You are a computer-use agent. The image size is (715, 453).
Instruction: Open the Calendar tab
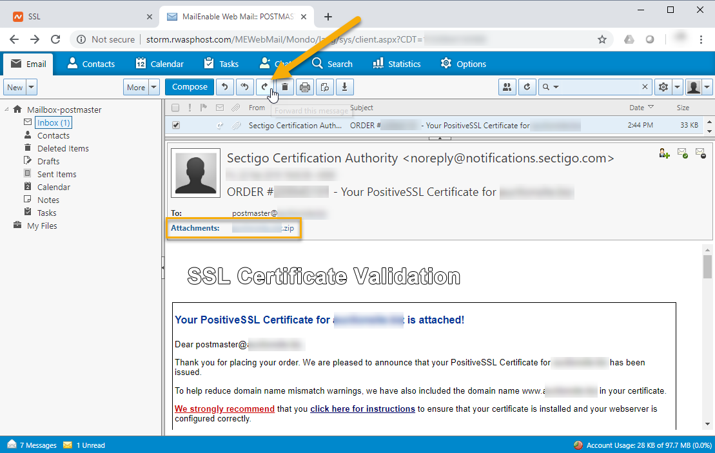coord(160,64)
